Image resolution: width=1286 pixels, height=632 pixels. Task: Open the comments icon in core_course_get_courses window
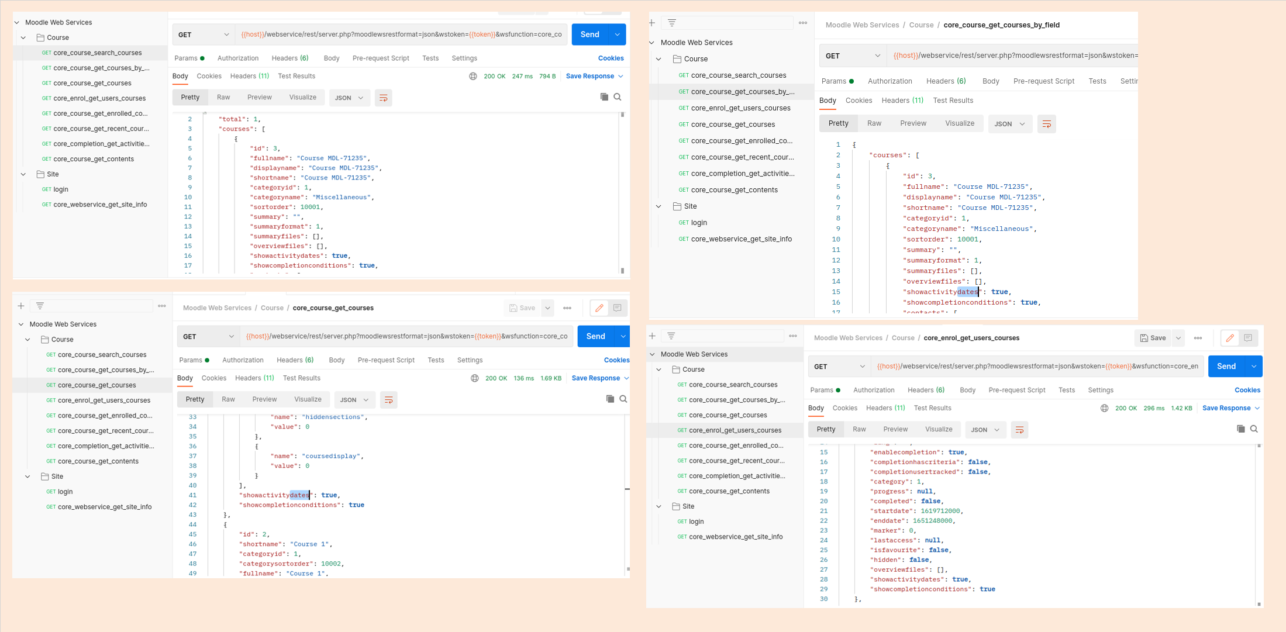click(618, 308)
